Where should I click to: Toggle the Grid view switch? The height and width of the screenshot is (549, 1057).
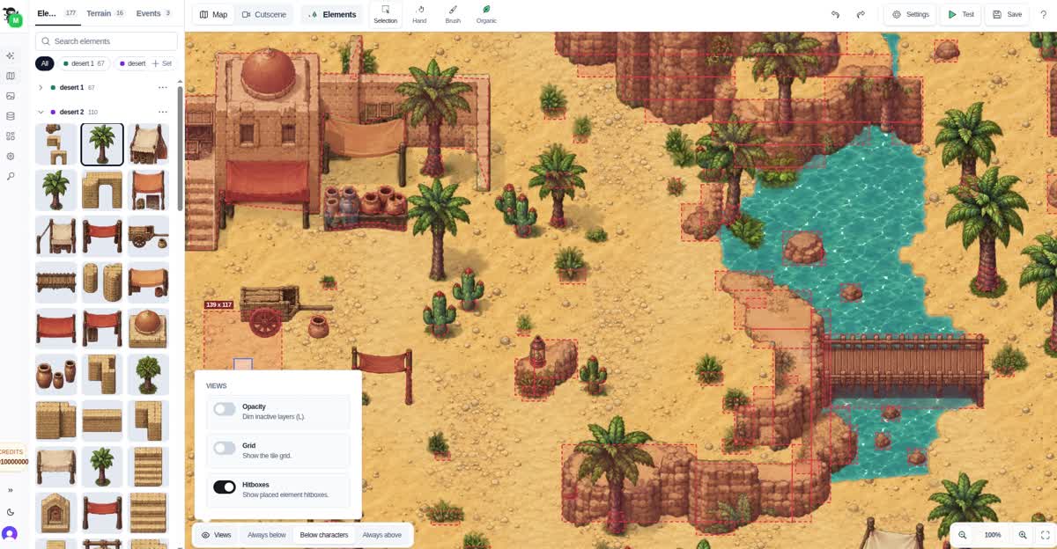225,448
